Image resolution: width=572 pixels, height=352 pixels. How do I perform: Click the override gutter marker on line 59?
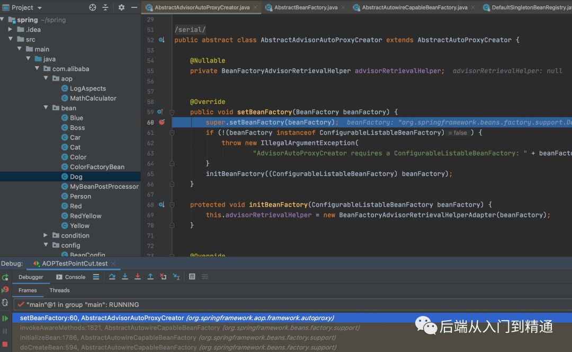coord(160,112)
